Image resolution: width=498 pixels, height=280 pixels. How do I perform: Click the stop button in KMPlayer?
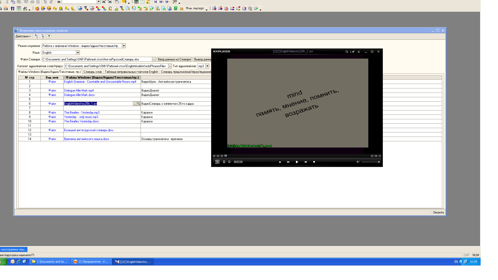coord(314,162)
